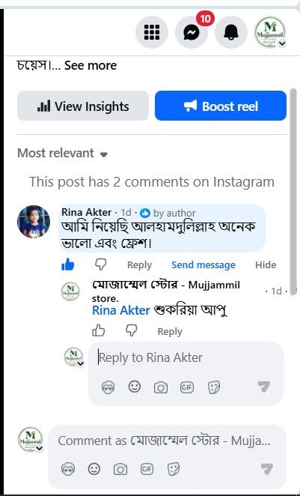Open the Most relevant sort dropdown
This screenshot has height=496, width=300.
63,154
